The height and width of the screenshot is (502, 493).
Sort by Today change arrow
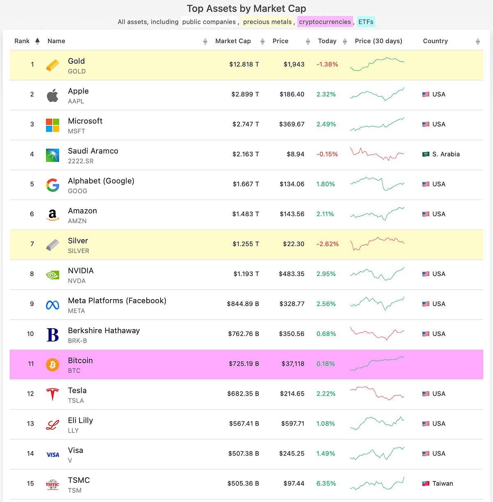345,41
